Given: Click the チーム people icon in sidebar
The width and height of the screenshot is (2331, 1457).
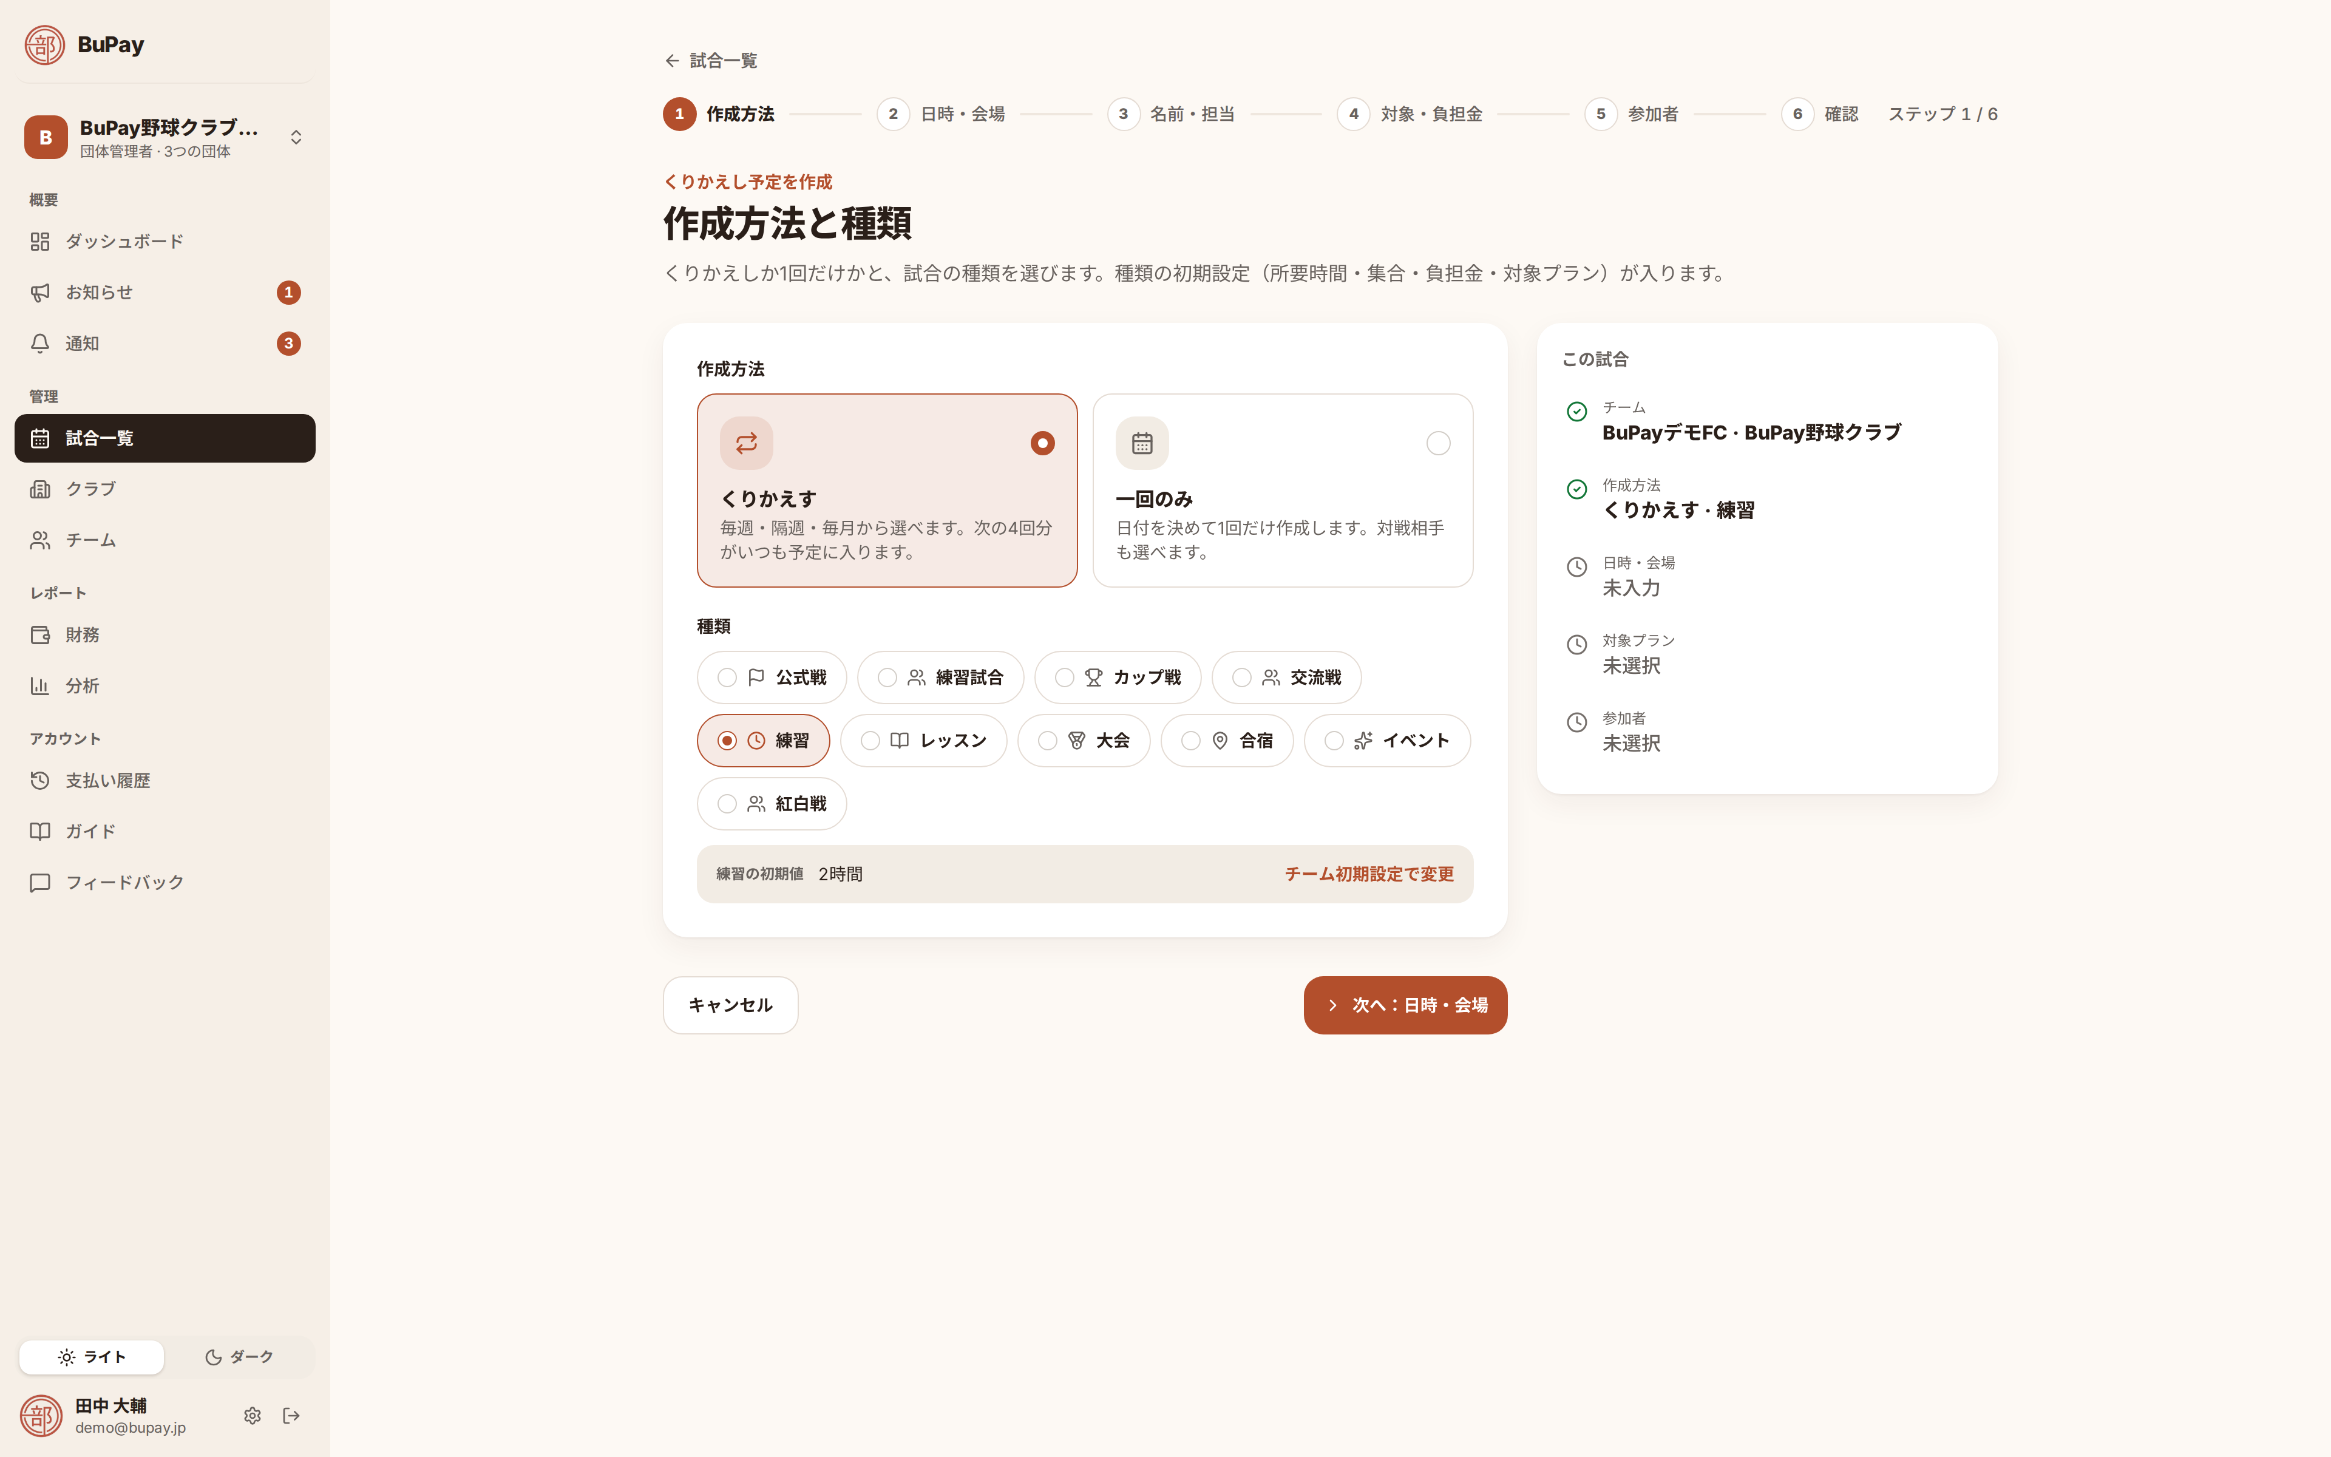Looking at the screenshot, I should (39, 540).
